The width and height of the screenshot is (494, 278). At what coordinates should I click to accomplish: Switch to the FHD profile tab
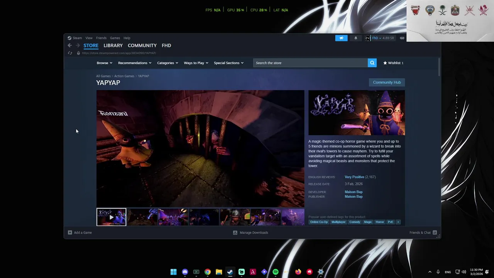pyautogui.click(x=166, y=46)
